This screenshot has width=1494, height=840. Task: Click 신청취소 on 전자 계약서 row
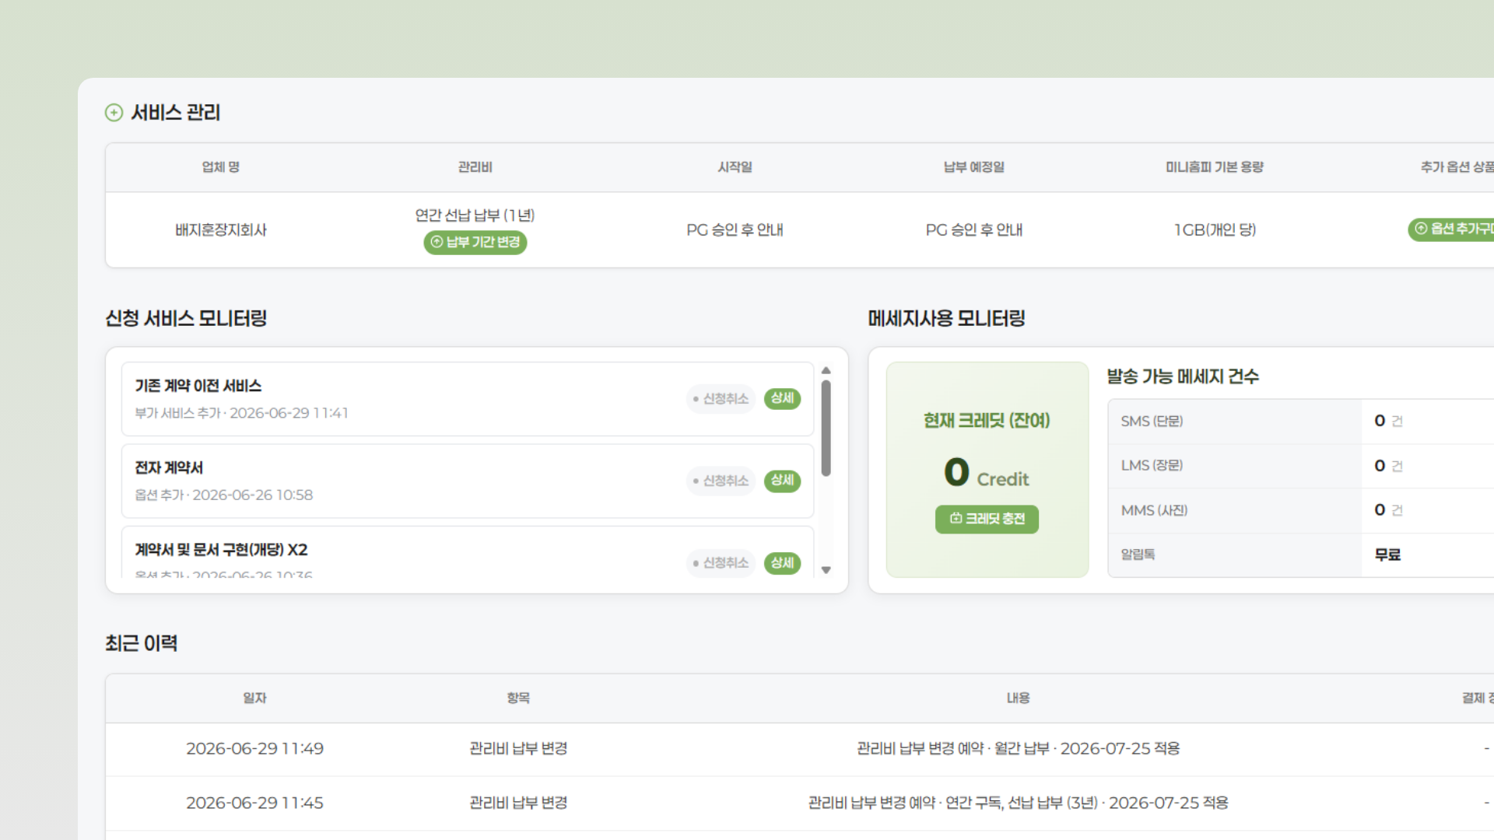pyautogui.click(x=721, y=481)
